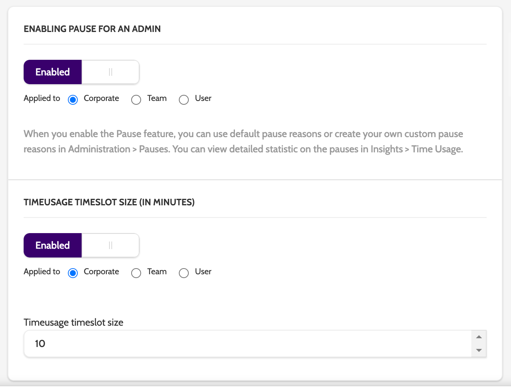Select Corporate radio button under Enabling Pause
This screenshot has height=387, width=511.
[x=73, y=100]
